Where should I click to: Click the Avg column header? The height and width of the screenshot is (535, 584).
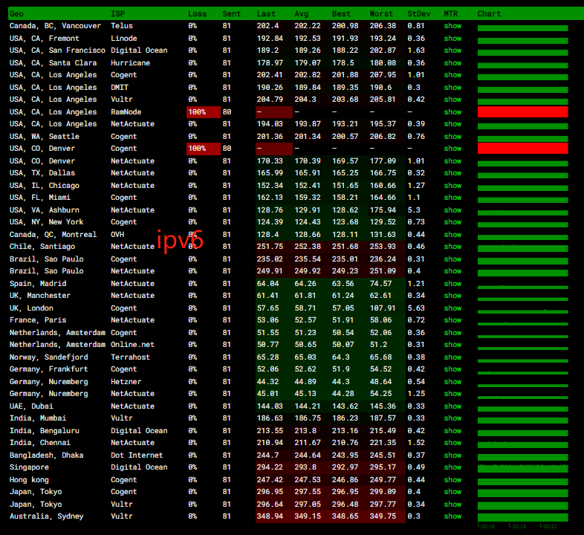click(x=302, y=14)
